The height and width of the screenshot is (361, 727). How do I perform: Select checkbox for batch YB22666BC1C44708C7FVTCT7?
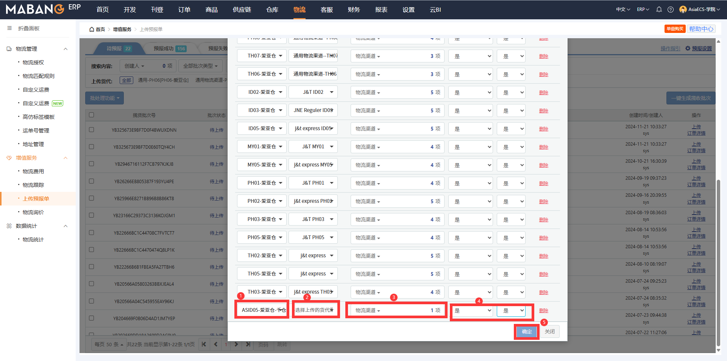tap(91, 232)
